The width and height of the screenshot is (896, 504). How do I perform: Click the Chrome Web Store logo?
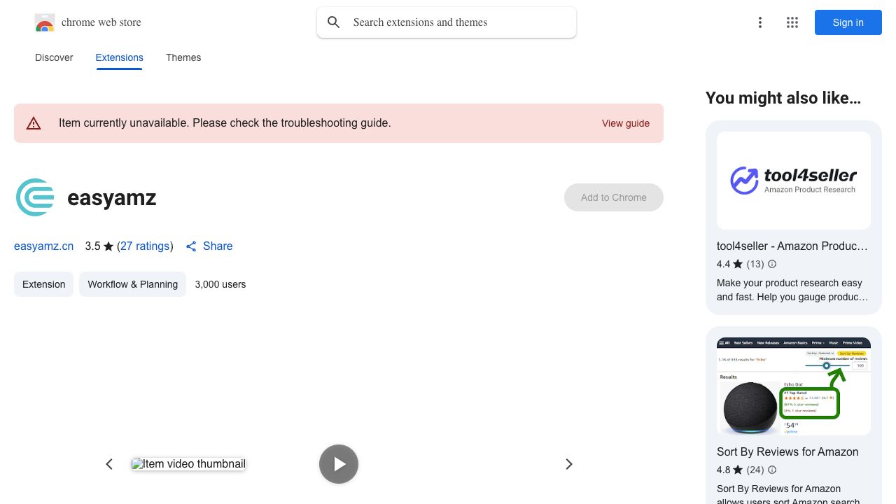[x=45, y=22]
